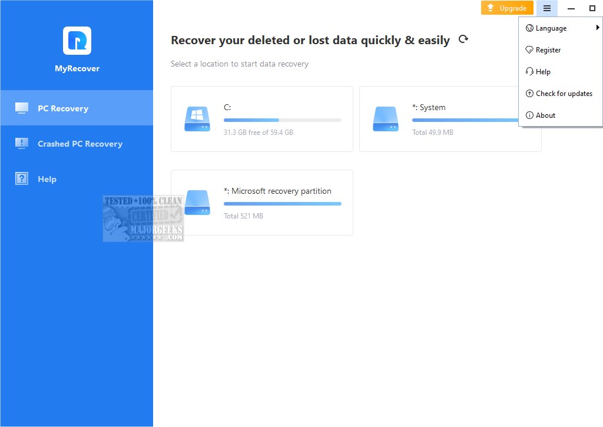The width and height of the screenshot is (603, 427).
Task: Click the Help entry in the open menu
Action: click(542, 71)
